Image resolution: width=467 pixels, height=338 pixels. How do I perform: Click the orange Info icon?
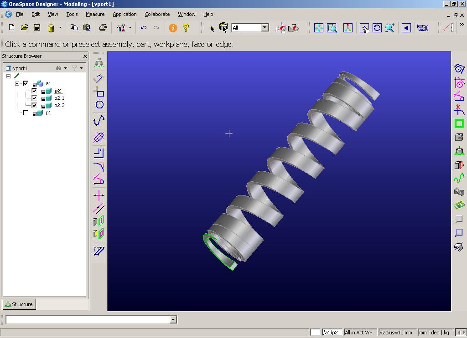click(173, 28)
